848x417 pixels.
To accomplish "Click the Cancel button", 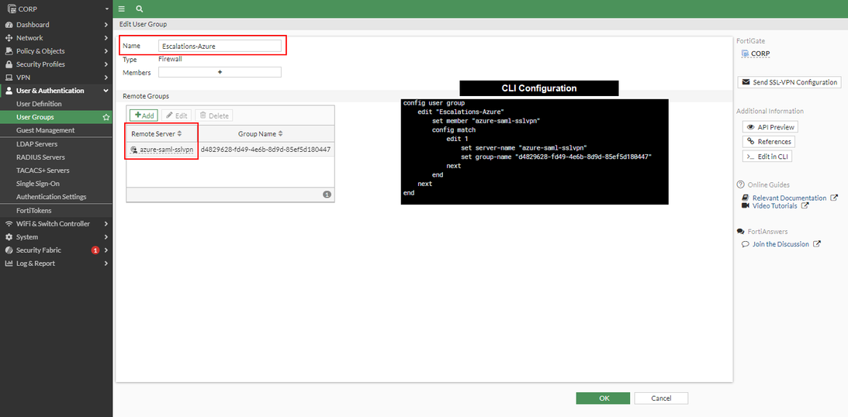I will point(661,398).
